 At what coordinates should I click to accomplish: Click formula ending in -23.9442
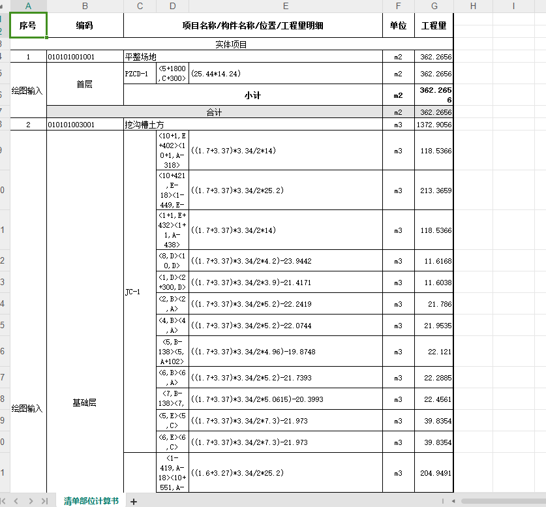(286, 260)
